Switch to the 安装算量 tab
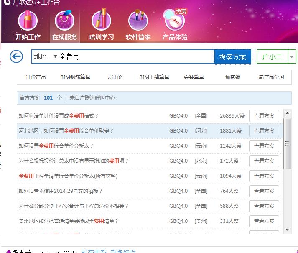 (194, 77)
